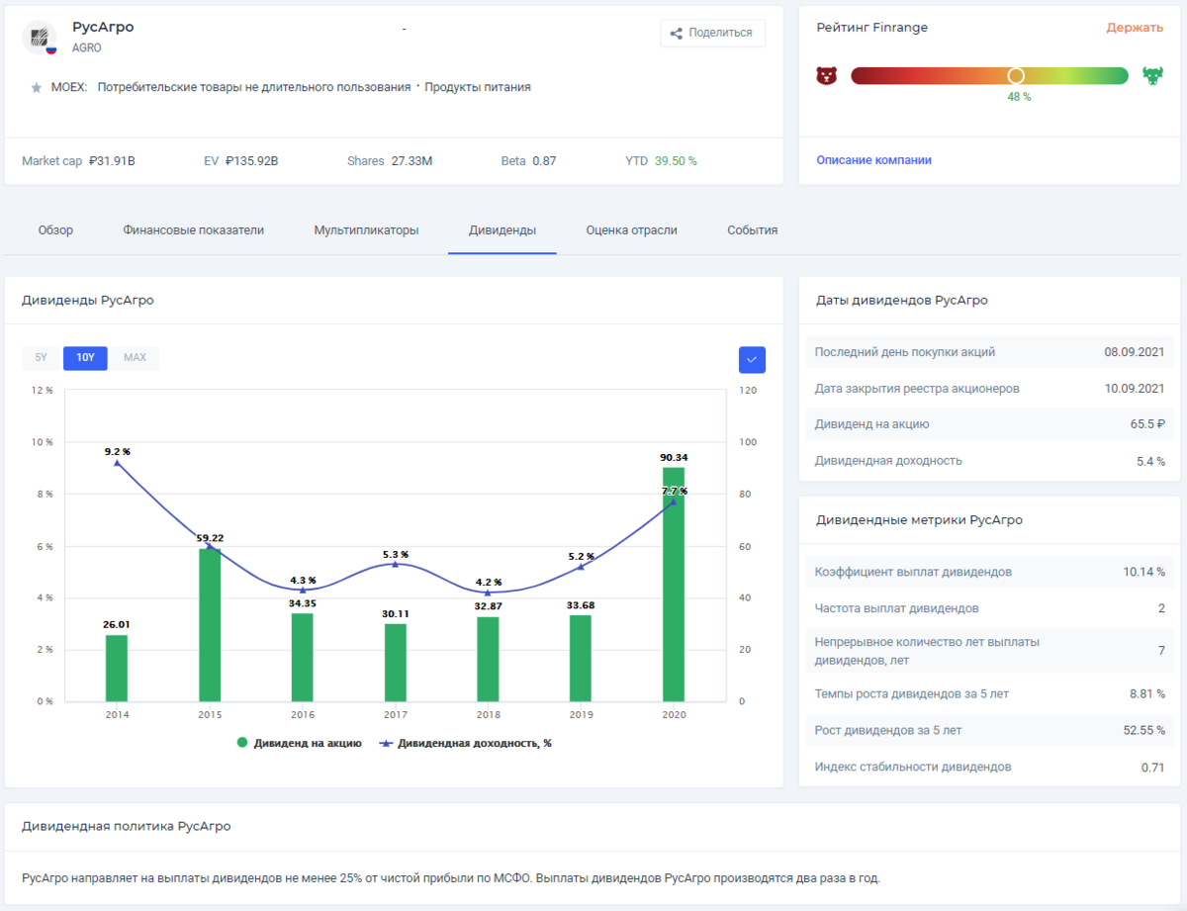Click the 0.71 stability index value
This screenshot has height=911, width=1187.
[x=1152, y=767]
